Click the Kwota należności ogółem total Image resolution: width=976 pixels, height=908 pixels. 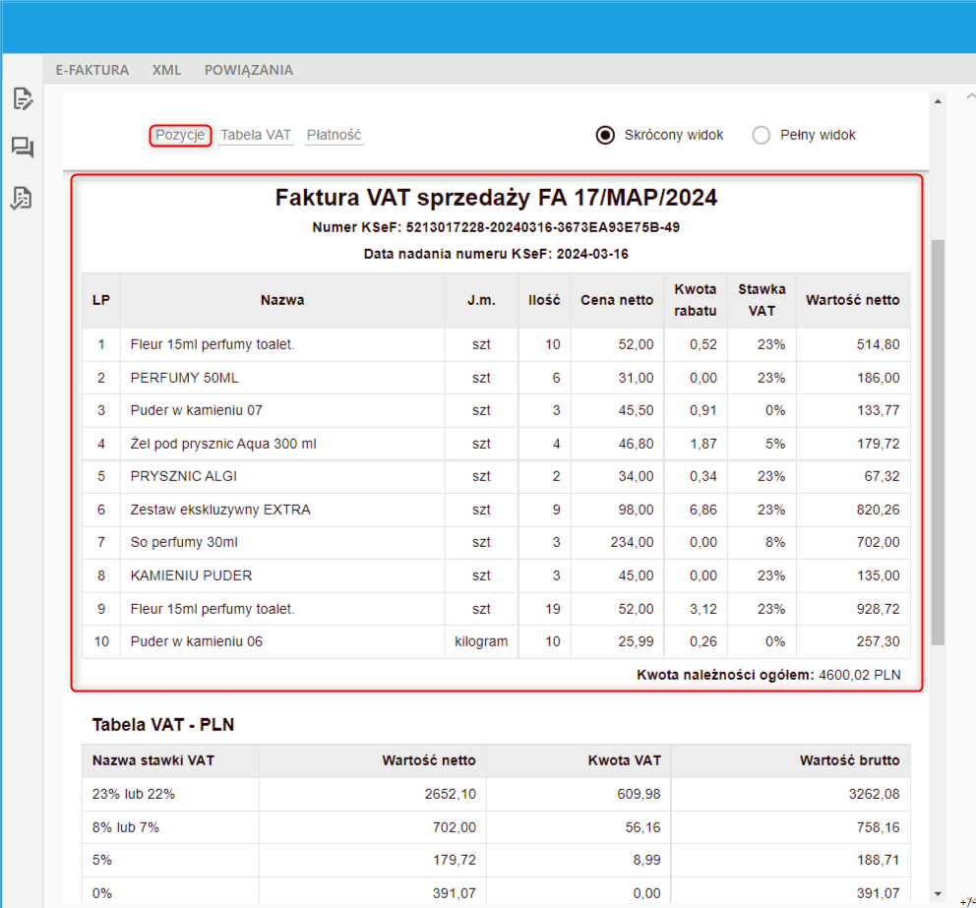768,675
